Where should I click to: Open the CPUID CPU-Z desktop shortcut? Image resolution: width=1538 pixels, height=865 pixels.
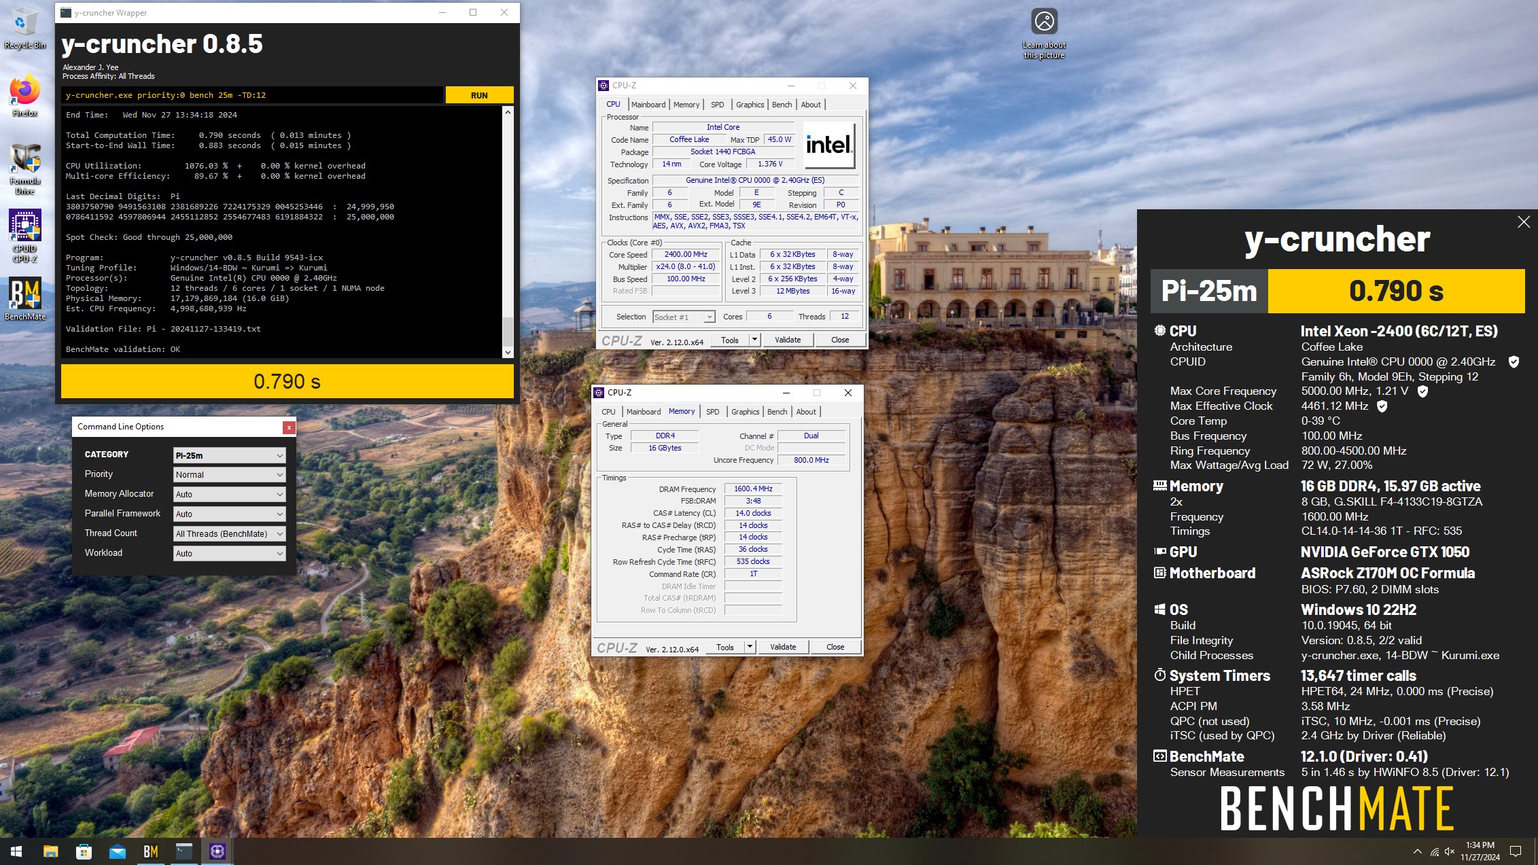[25, 236]
